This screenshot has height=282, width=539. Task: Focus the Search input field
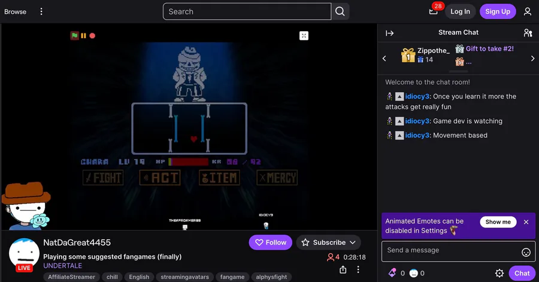tap(247, 12)
